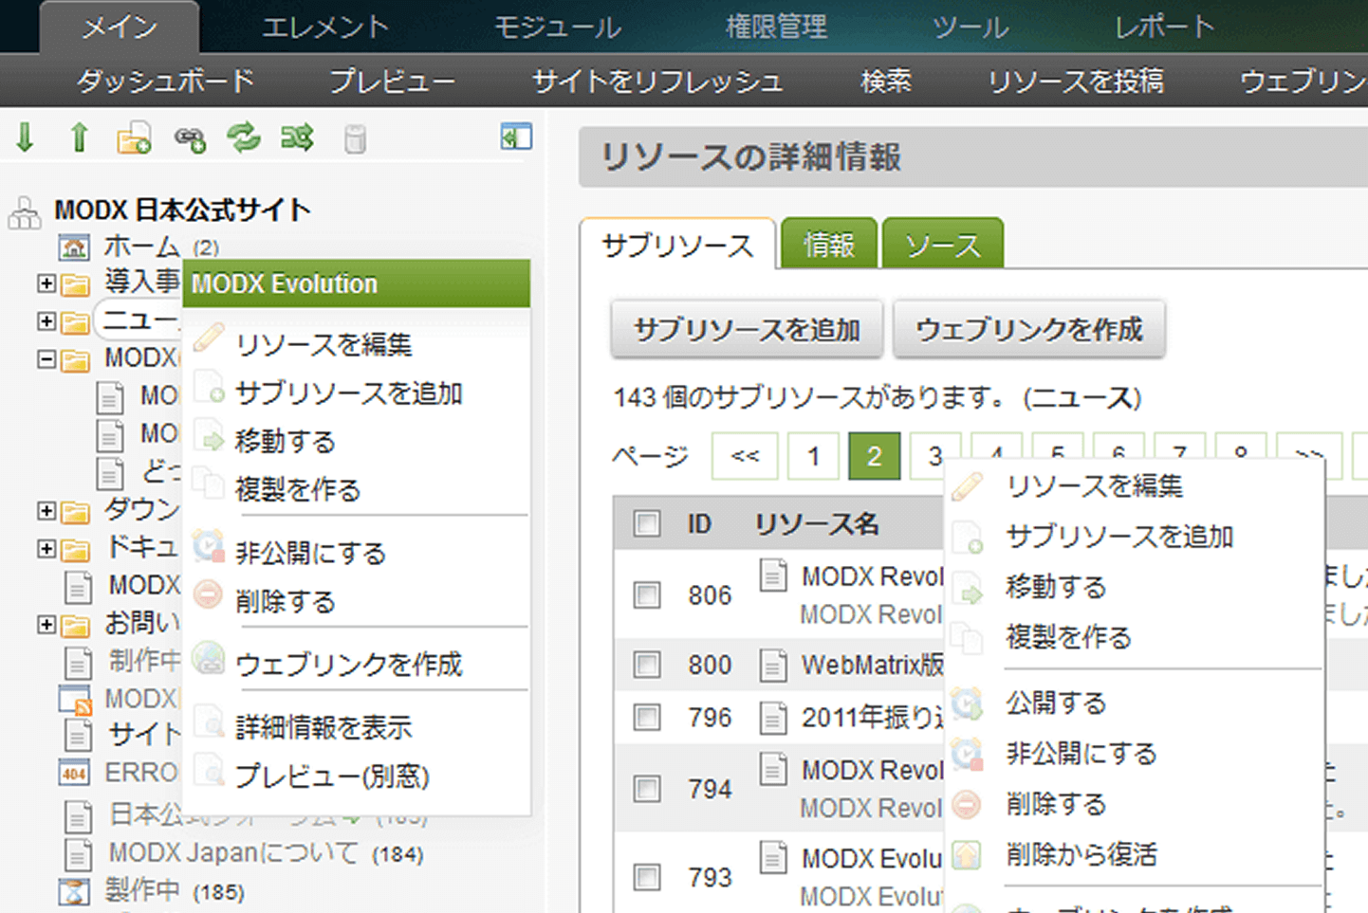Click the 404 icon beside ERROR item
This screenshot has width=1368, height=913.
coord(74,773)
